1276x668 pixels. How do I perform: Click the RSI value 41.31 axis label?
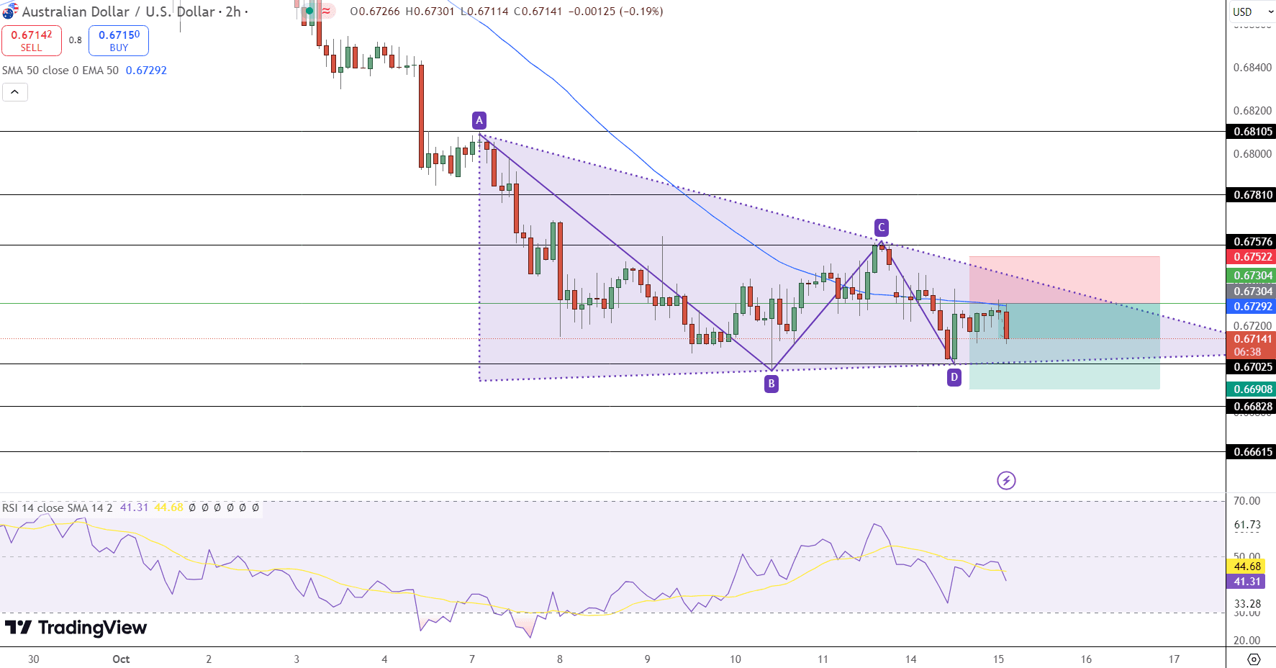[1247, 582]
